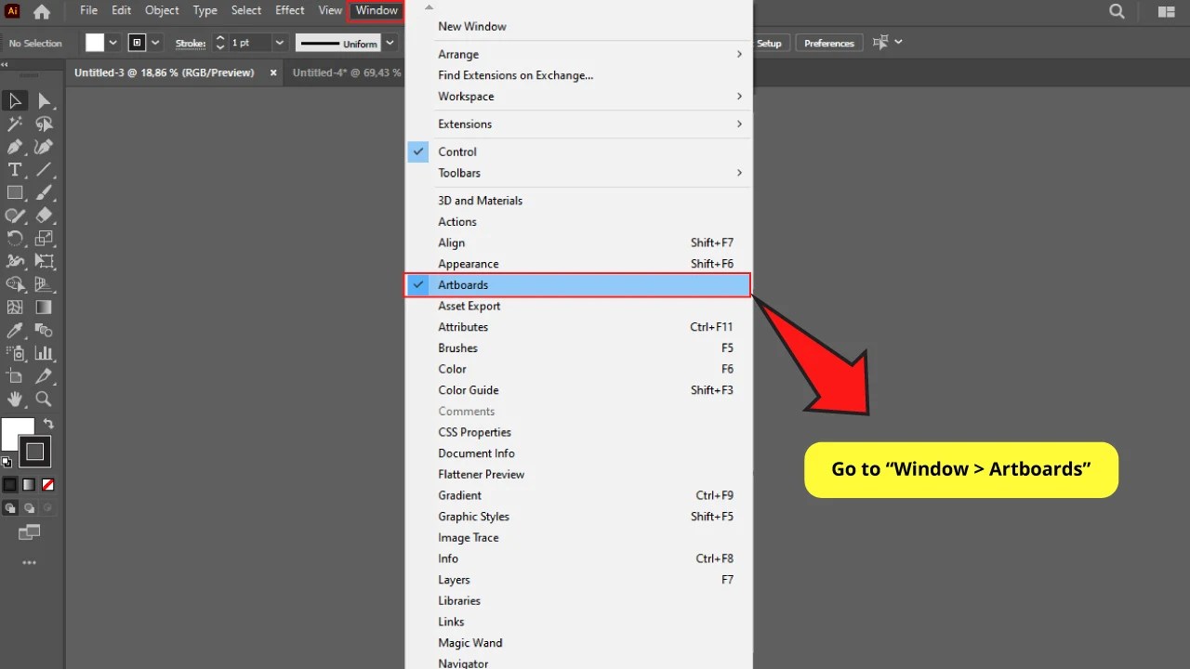This screenshot has height=669, width=1190.
Task: Open the Workspace submenu
Action: point(466,97)
